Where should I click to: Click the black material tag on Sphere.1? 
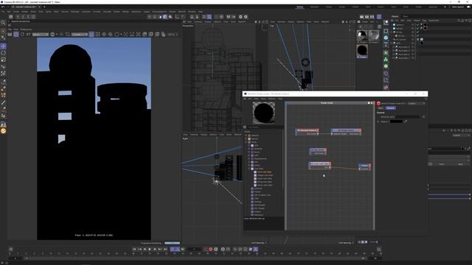[x=426, y=24]
